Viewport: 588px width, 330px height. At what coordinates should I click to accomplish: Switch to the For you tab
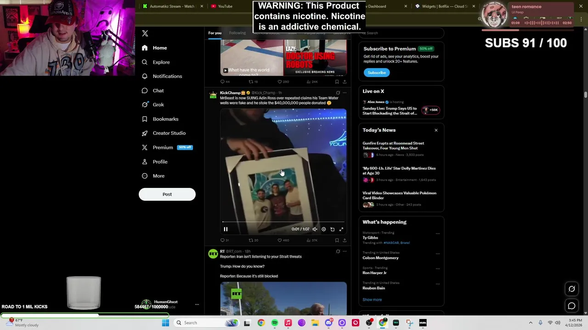[x=215, y=33]
